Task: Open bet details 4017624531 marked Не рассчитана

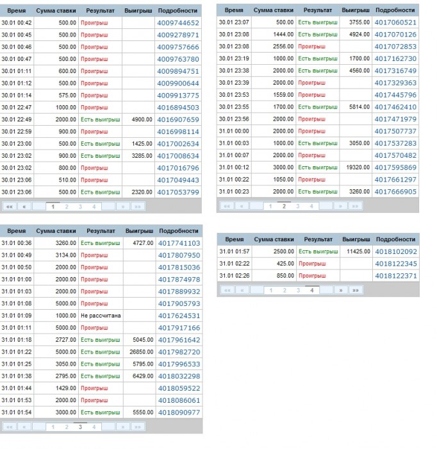Action: 179,316
